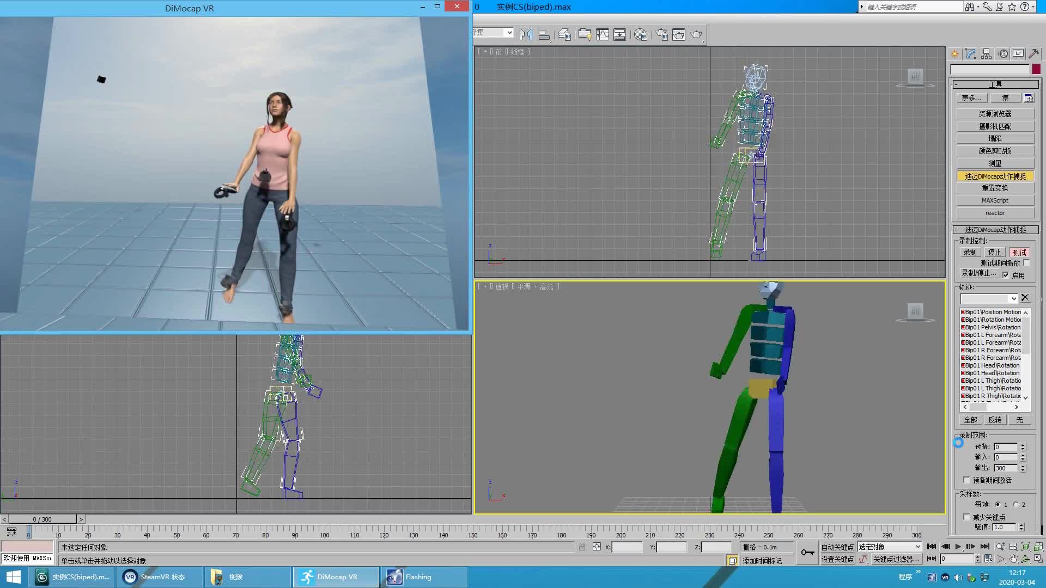Enable the 预备期间激活 checkbox
1046x588 pixels.
(x=966, y=480)
